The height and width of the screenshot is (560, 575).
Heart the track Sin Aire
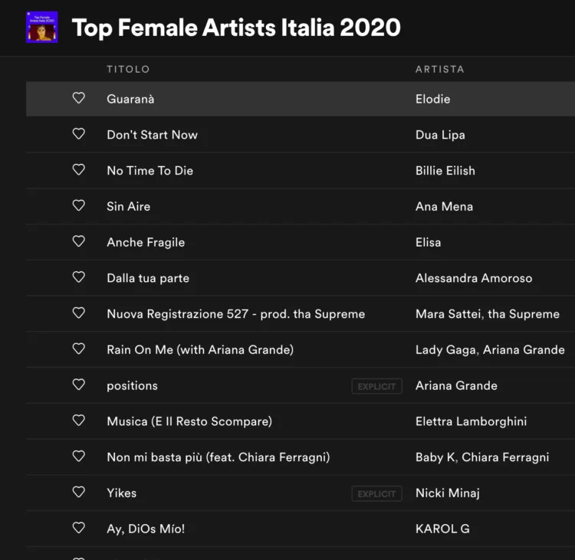click(78, 205)
